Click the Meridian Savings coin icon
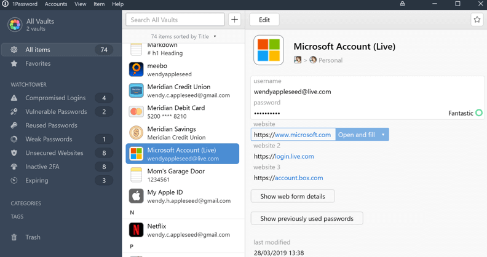 (x=137, y=133)
